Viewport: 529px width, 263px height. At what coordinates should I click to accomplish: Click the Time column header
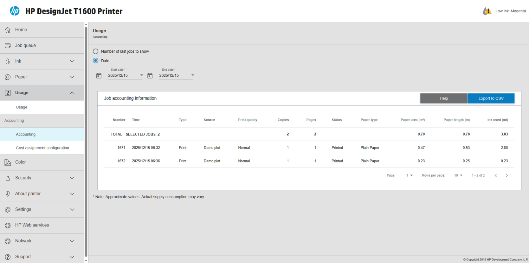coord(136,120)
